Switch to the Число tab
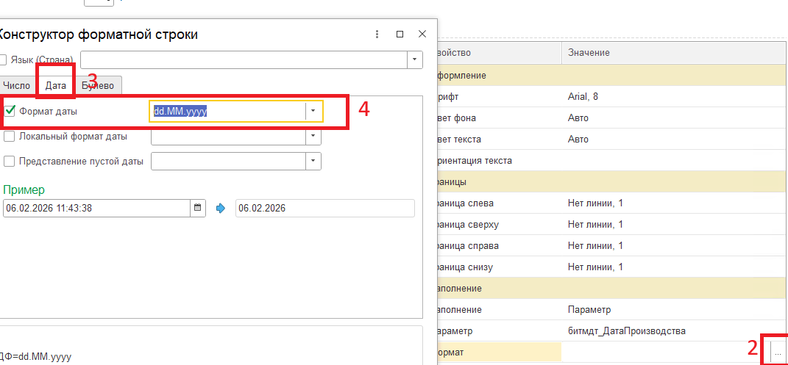The image size is (788, 365). tap(17, 85)
